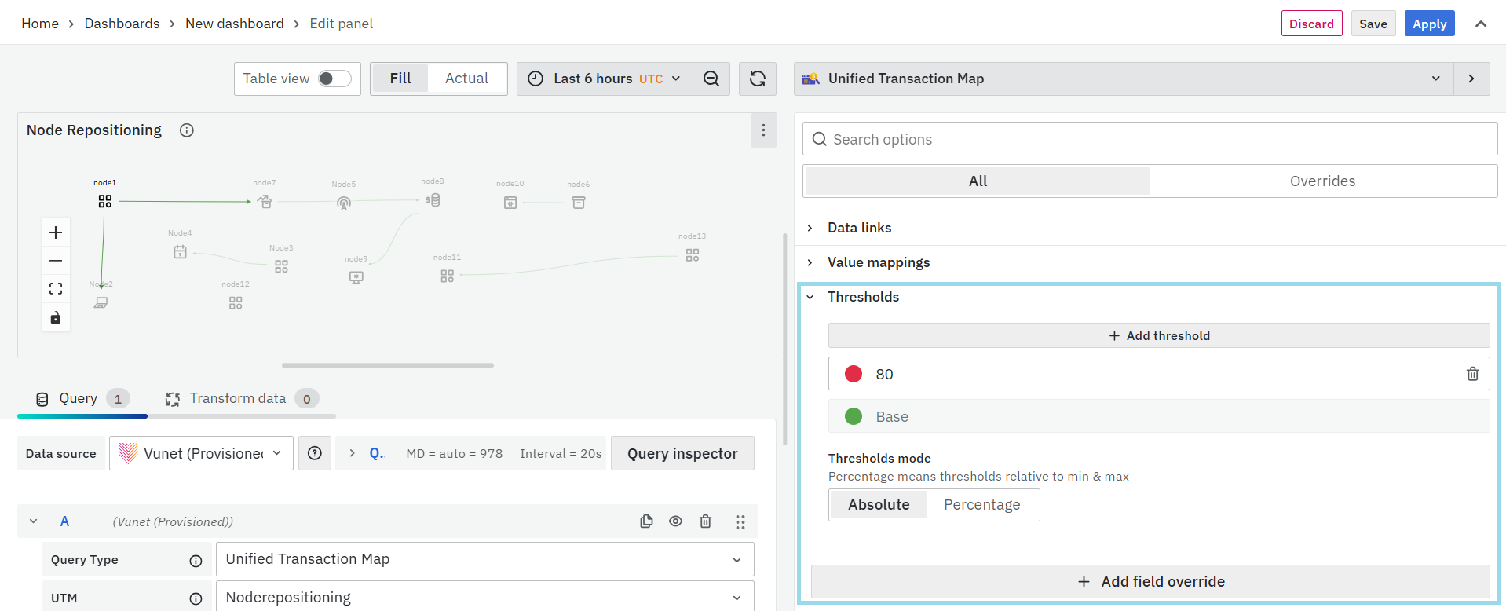
Task: Open the panel menu three dots
Action: click(763, 130)
